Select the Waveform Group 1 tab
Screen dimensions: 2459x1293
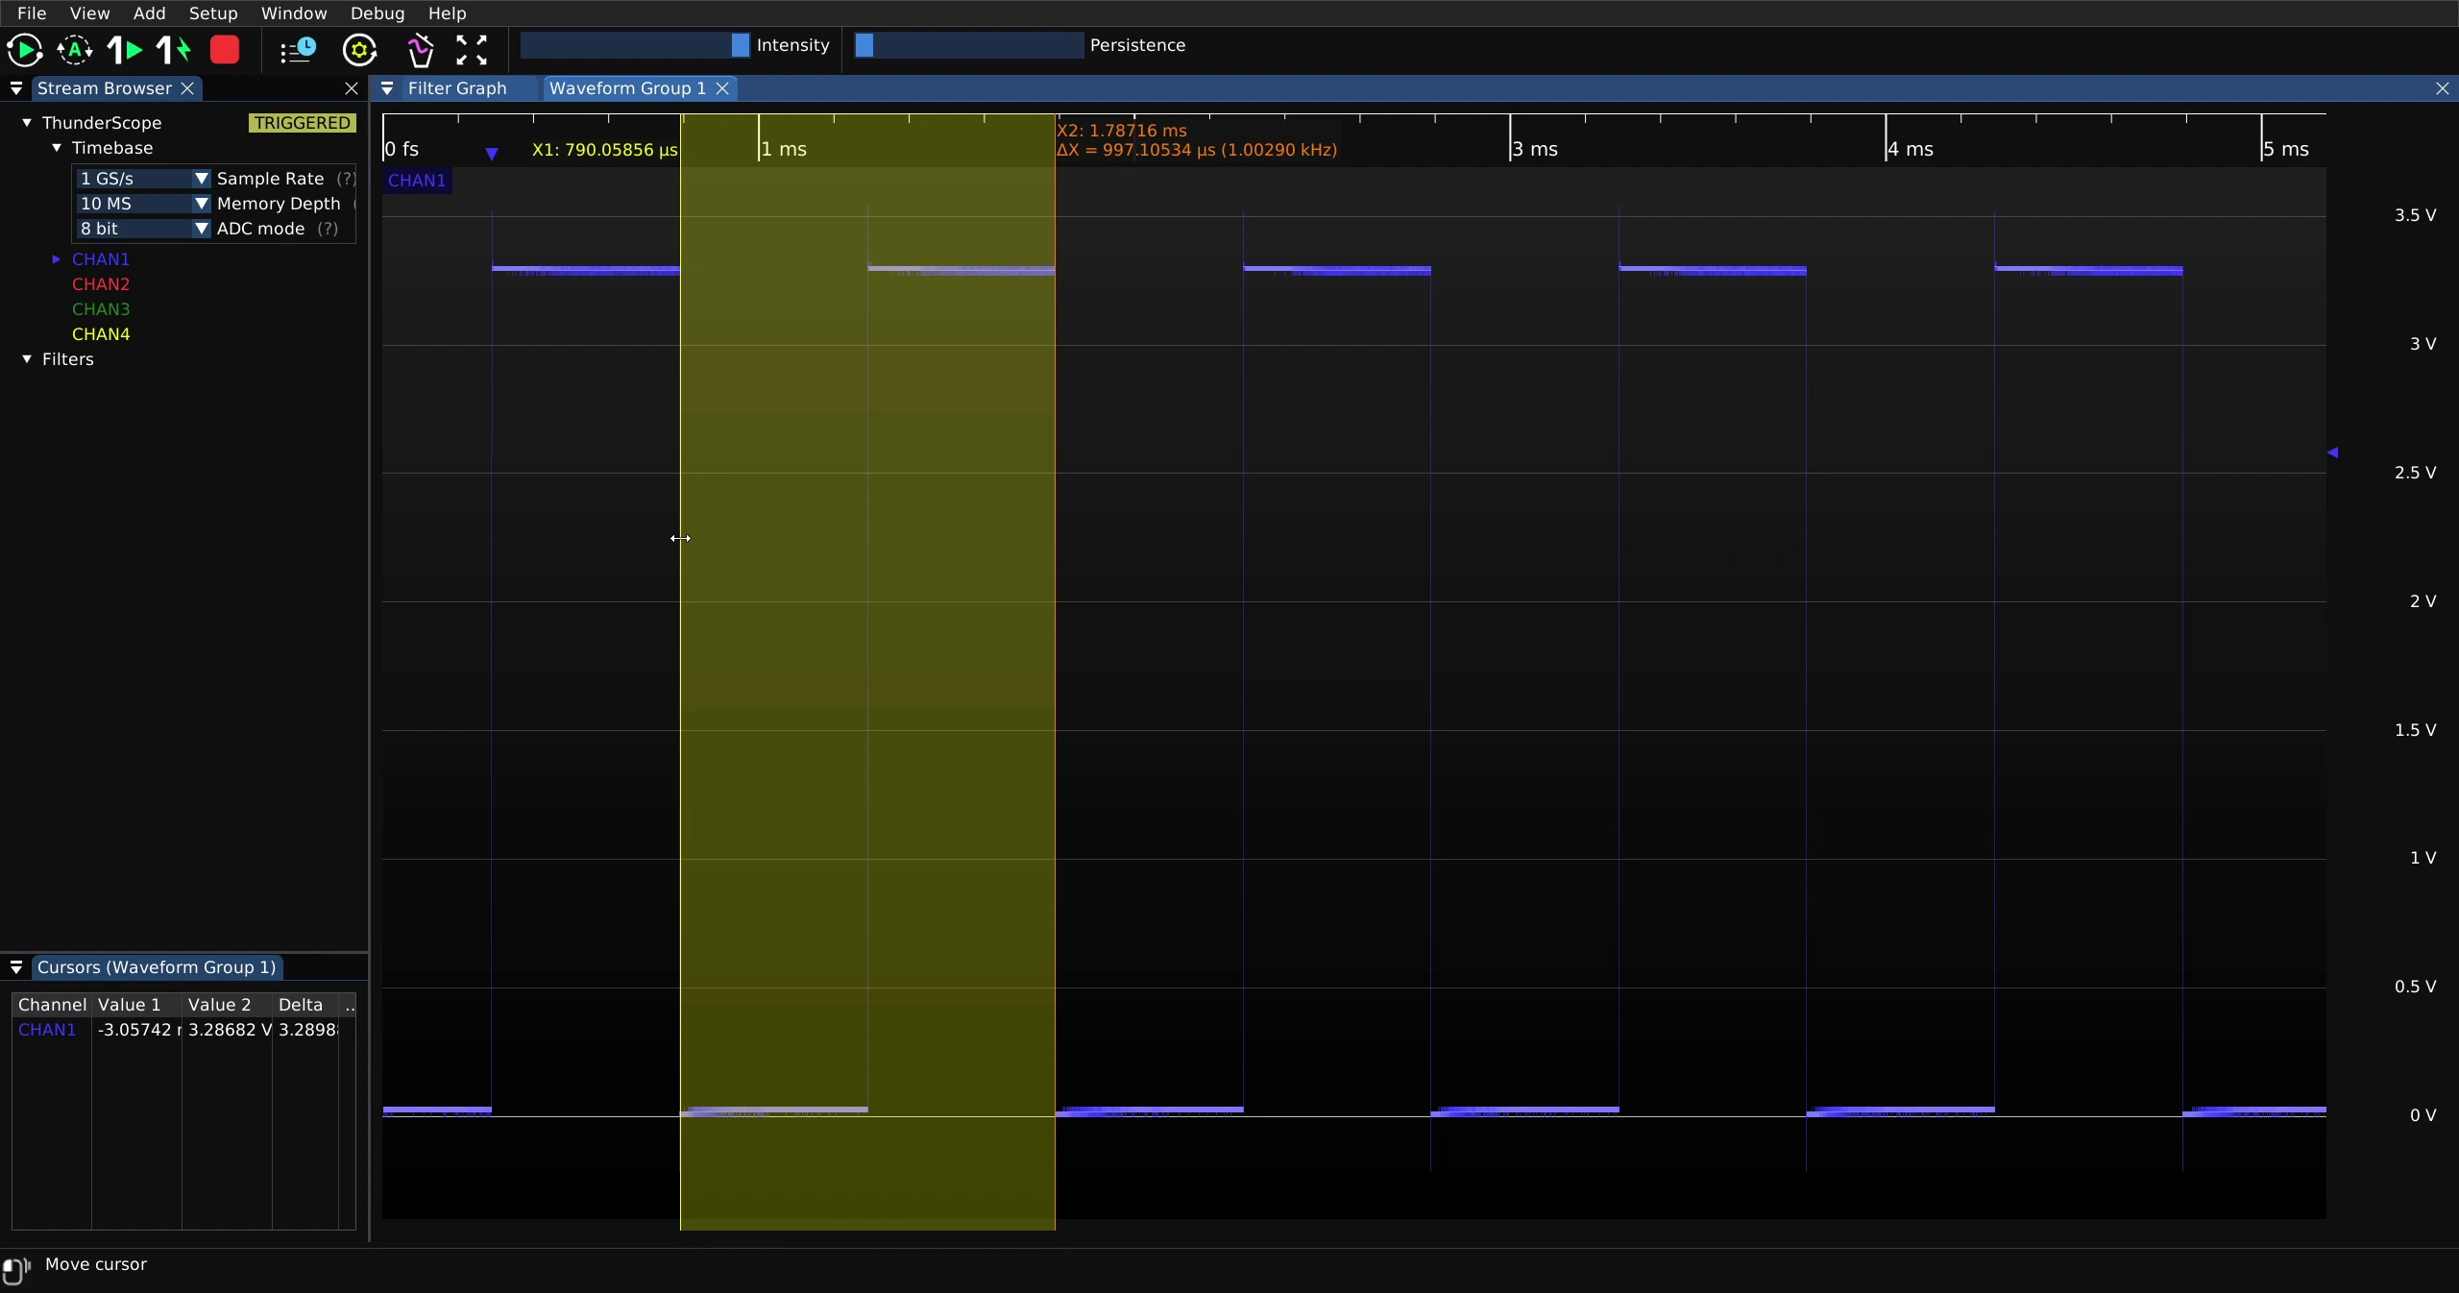click(x=627, y=88)
